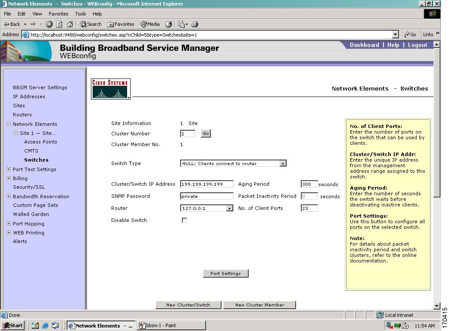The image size is (449, 331).
Task: Click the page icon in address bar
Action: (25, 34)
